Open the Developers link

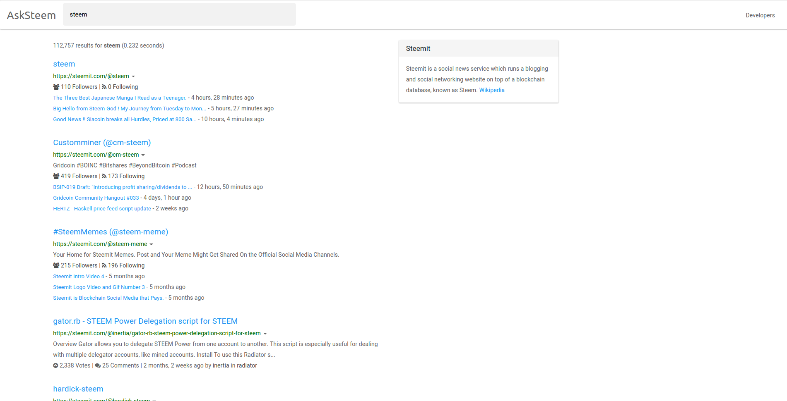(x=760, y=15)
